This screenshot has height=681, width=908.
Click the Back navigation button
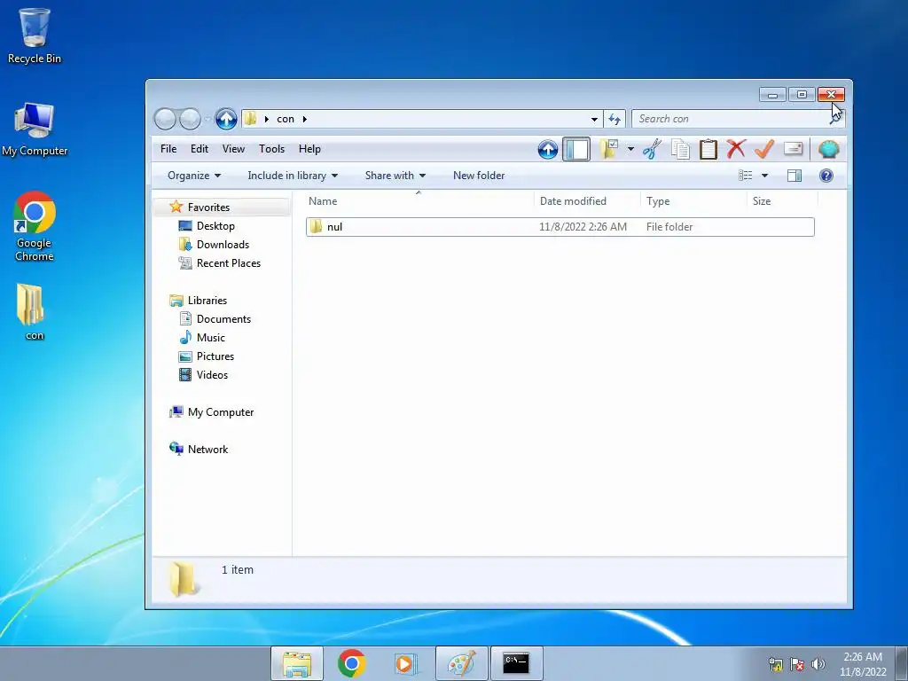pos(165,119)
